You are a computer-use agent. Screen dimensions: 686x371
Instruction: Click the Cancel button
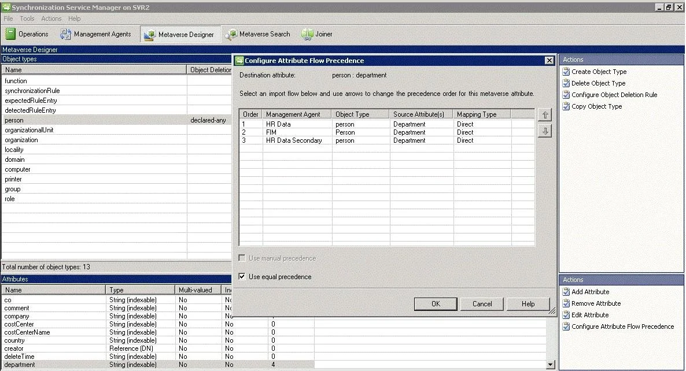tap(482, 304)
